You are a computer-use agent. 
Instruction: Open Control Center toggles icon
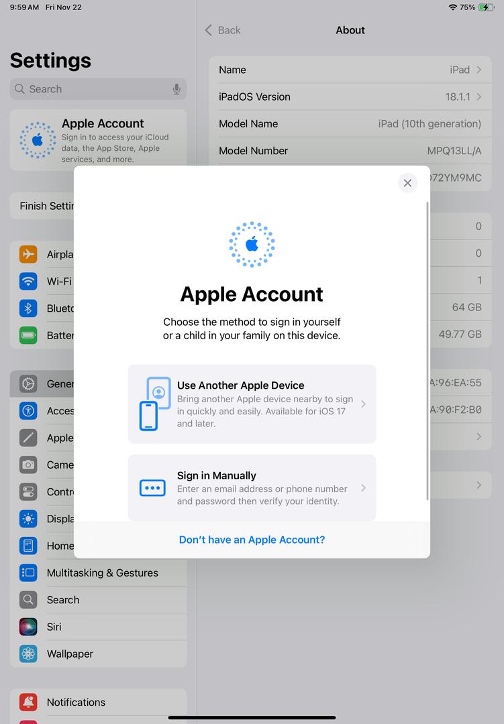[x=28, y=492]
